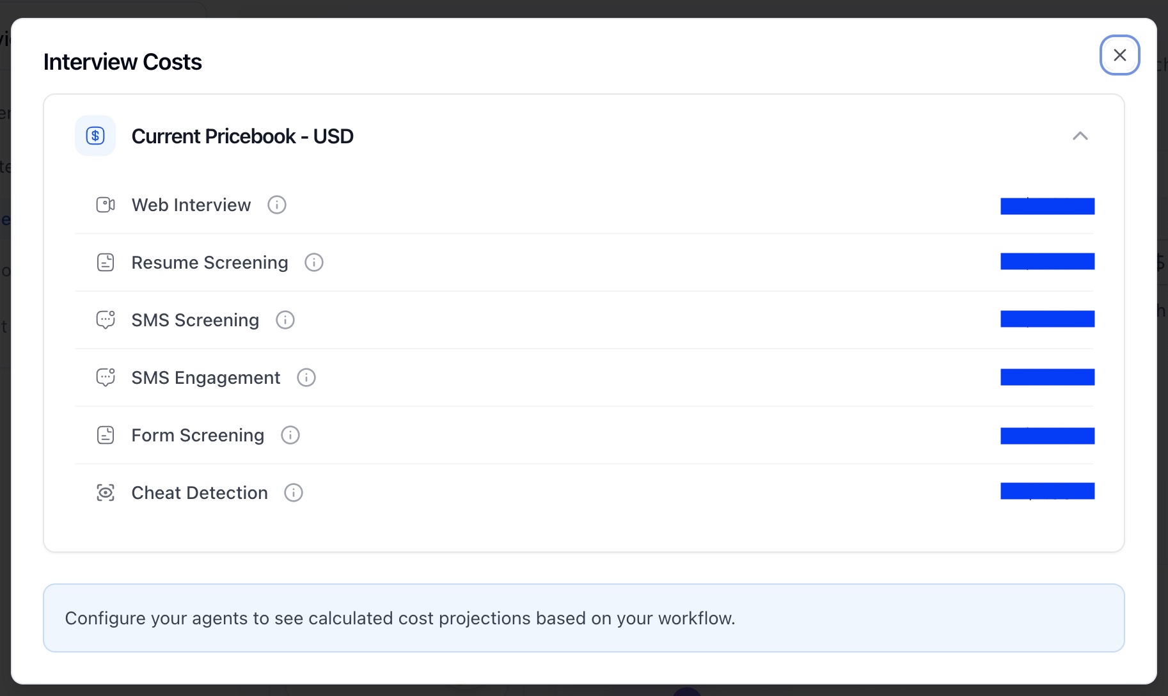
Task: Click the Web Interview camera icon
Action: (106, 205)
